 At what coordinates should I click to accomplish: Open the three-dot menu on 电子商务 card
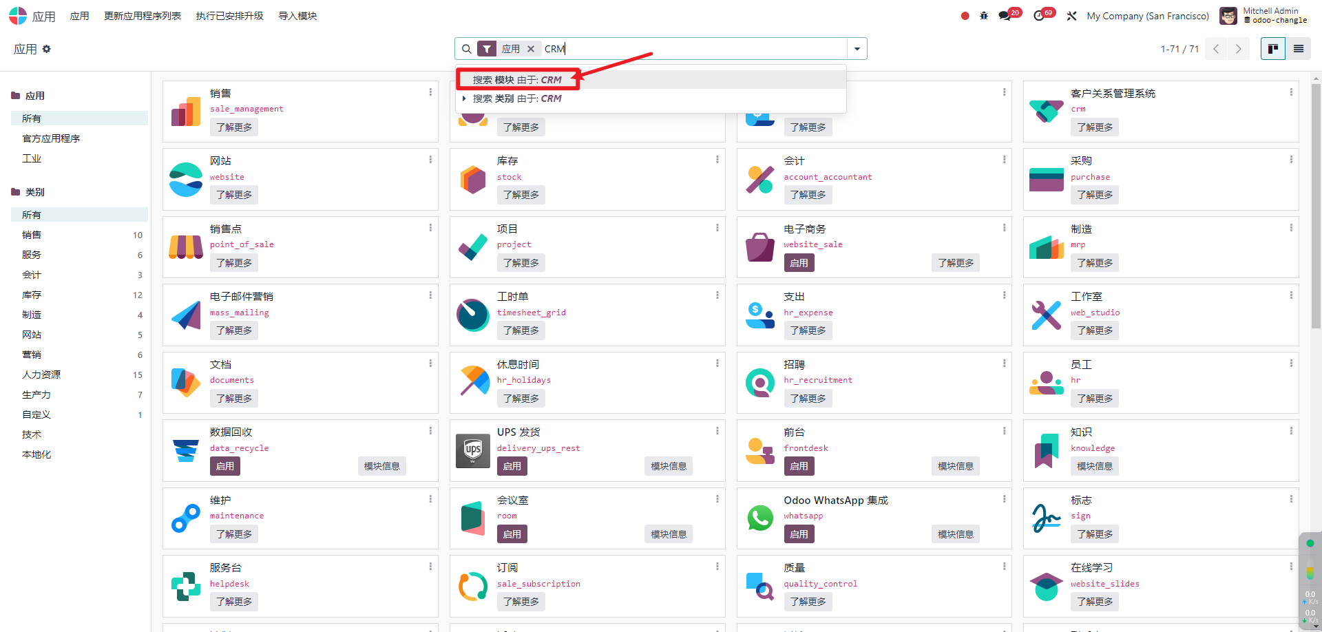pyautogui.click(x=1005, y=227)
